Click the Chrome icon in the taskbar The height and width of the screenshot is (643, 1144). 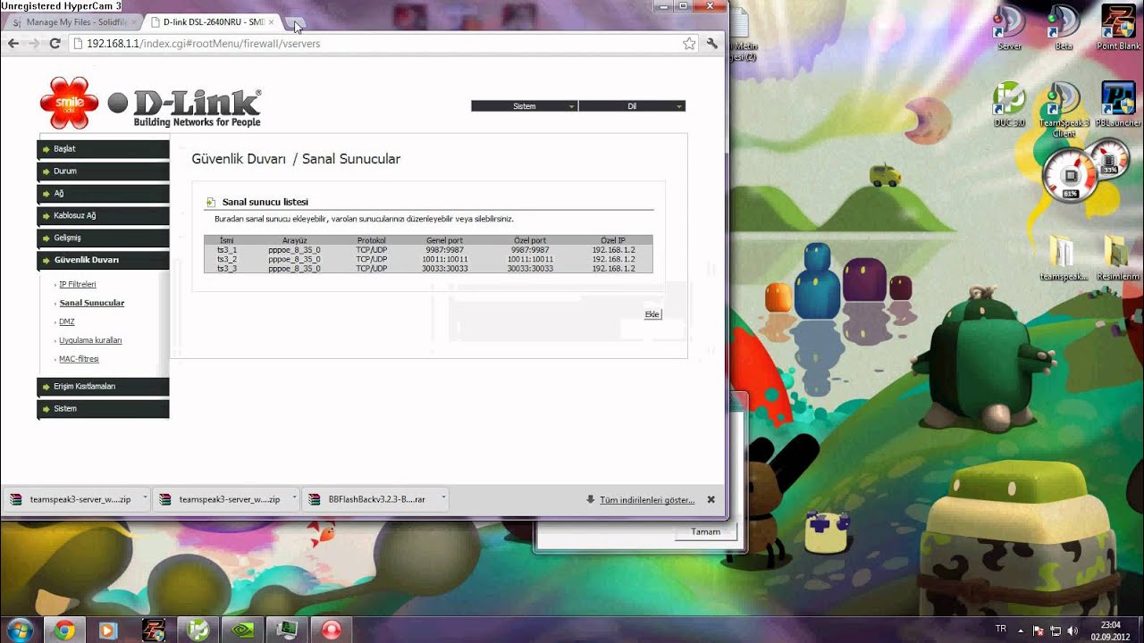(64, 630)
